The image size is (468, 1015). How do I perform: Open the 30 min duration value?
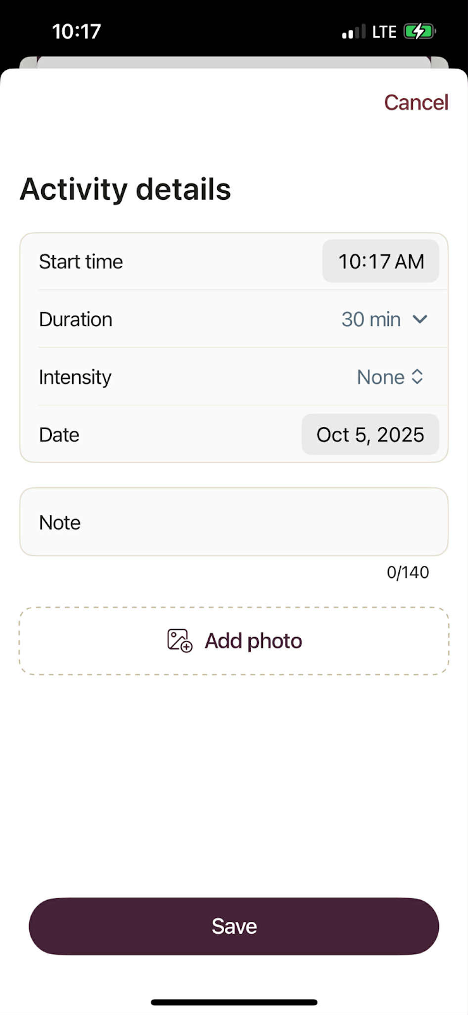tap(371, 319)
